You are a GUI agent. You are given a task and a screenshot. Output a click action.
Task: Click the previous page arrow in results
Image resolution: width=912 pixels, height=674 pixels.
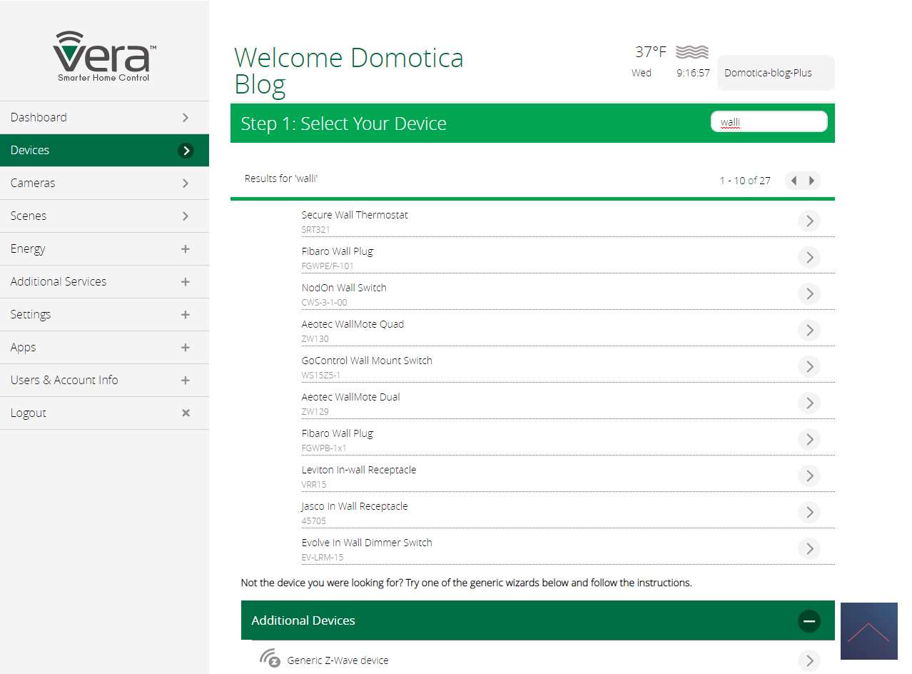(x=794, y=181)
